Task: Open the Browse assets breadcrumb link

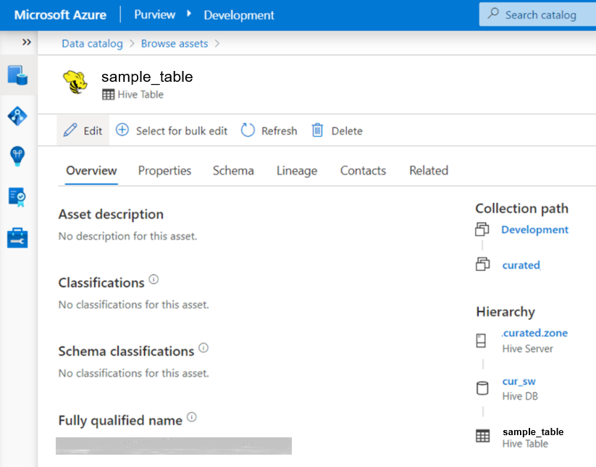Action: point(175,43)
